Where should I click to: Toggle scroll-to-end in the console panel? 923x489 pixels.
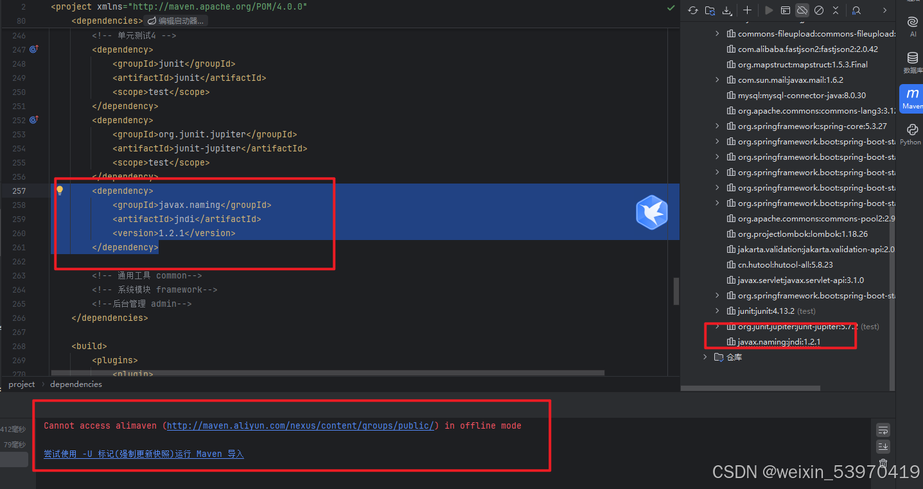[x=883, y=447]
